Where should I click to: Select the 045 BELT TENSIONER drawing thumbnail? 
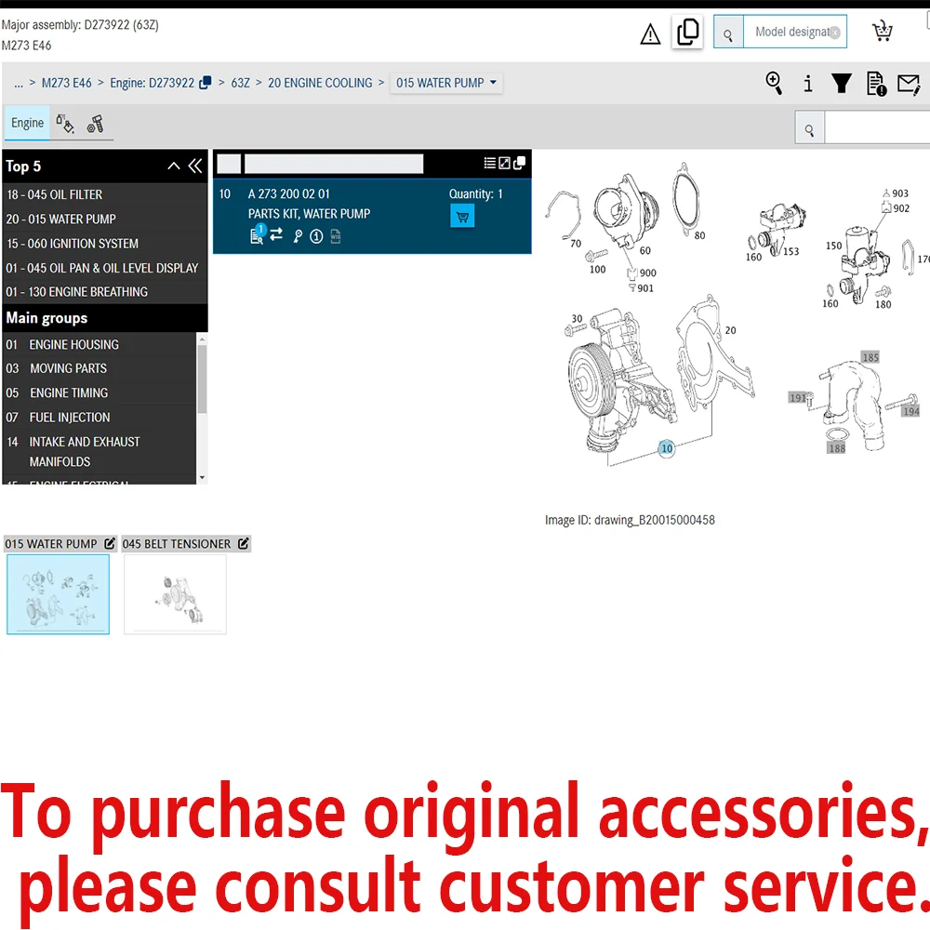(x=175, y=594)
